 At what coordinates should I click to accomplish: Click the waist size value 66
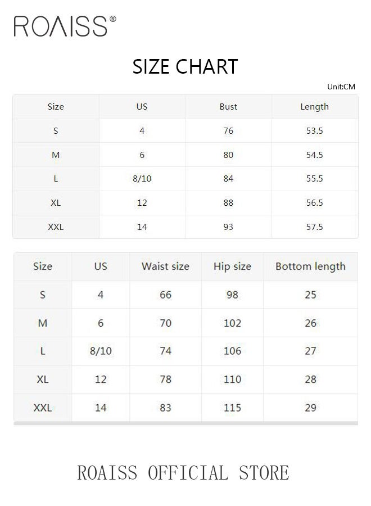(165, 295)
